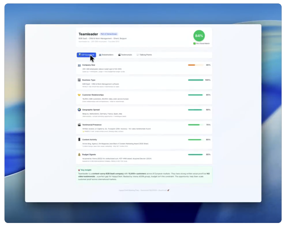Open the Talking Points tab

pos(144,55)
